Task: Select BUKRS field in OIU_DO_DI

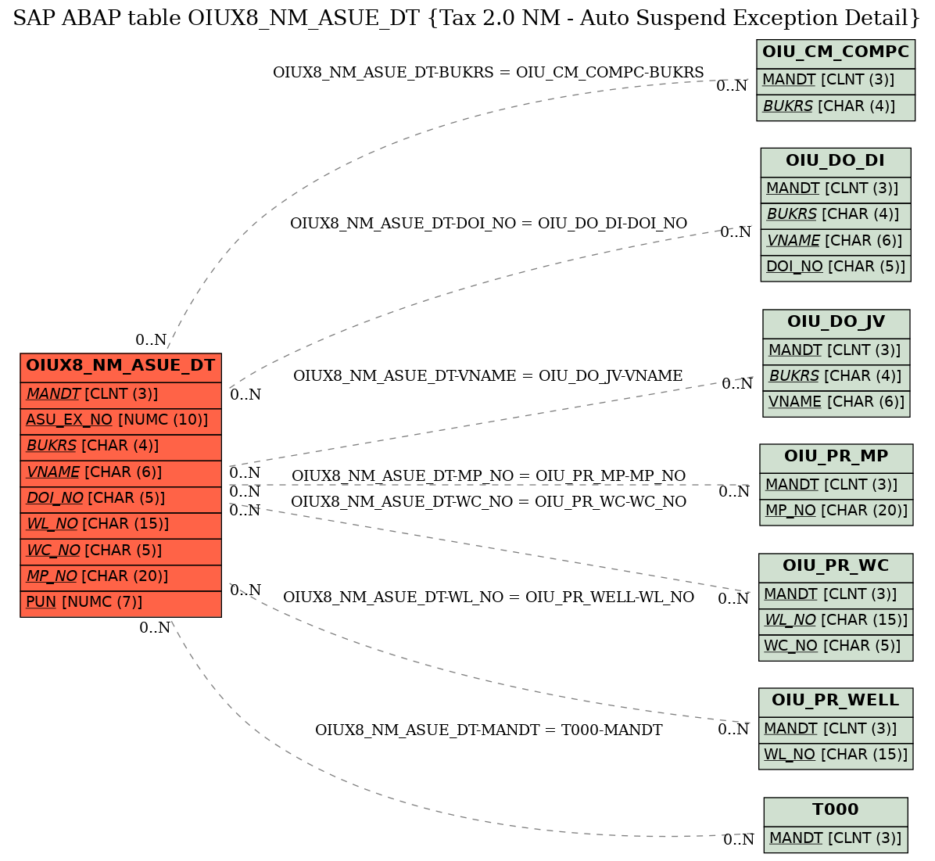Action: tap(836, 215)
